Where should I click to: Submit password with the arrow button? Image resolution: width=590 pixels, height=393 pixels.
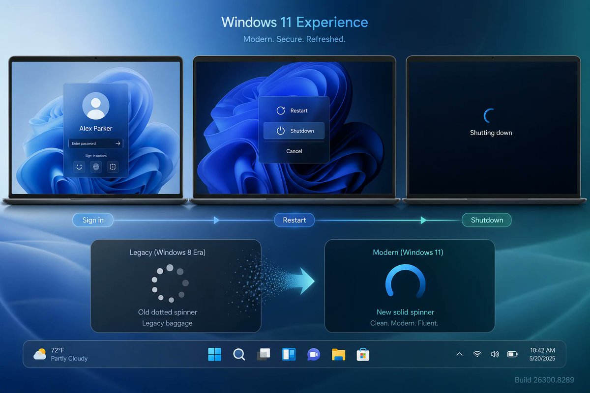pyautogui.click(x=118, y=143)
